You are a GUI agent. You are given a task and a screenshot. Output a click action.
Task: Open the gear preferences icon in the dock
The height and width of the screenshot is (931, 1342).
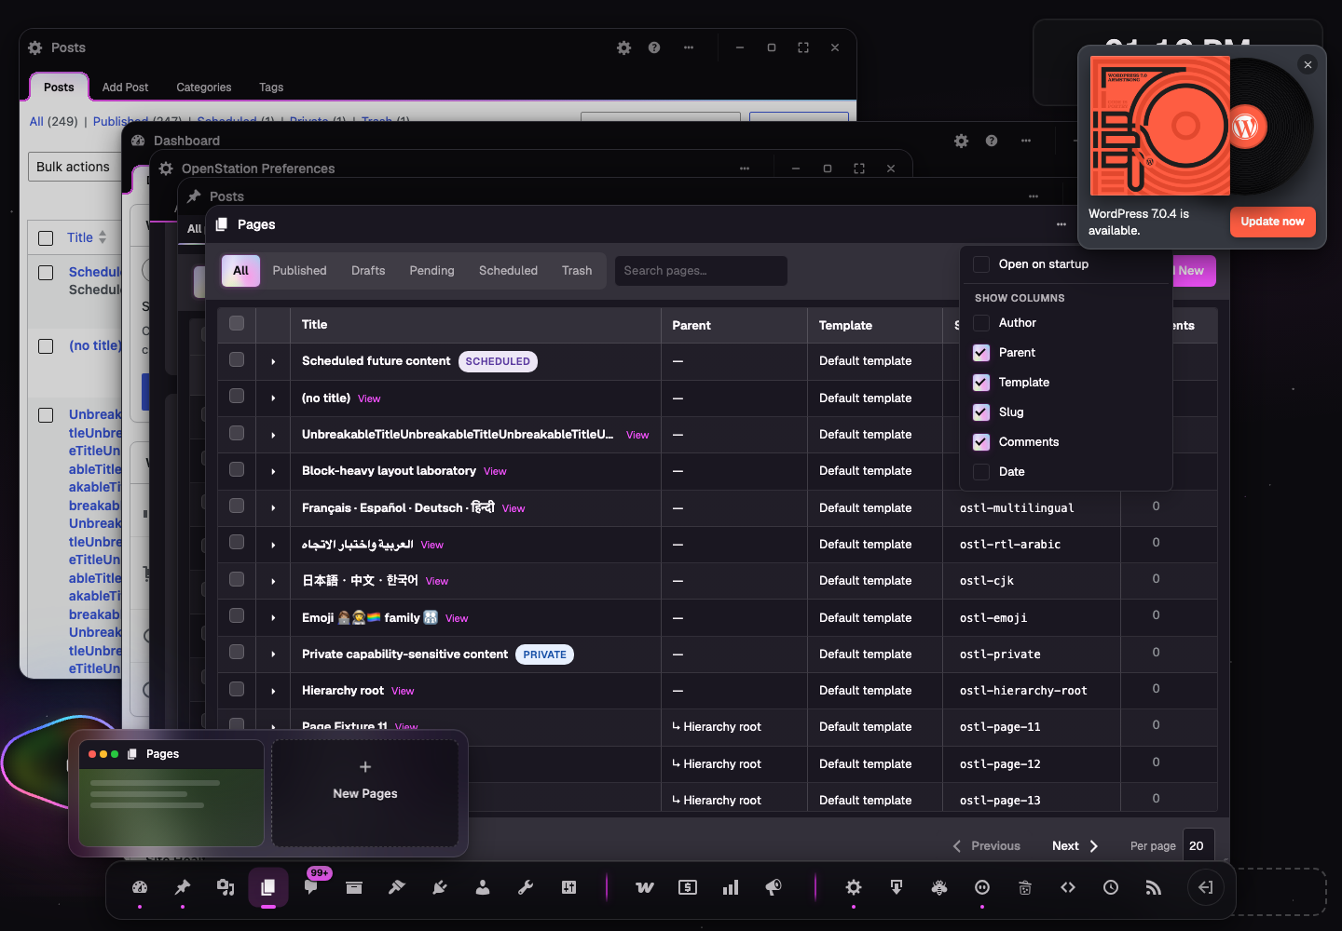click(854, 887)
